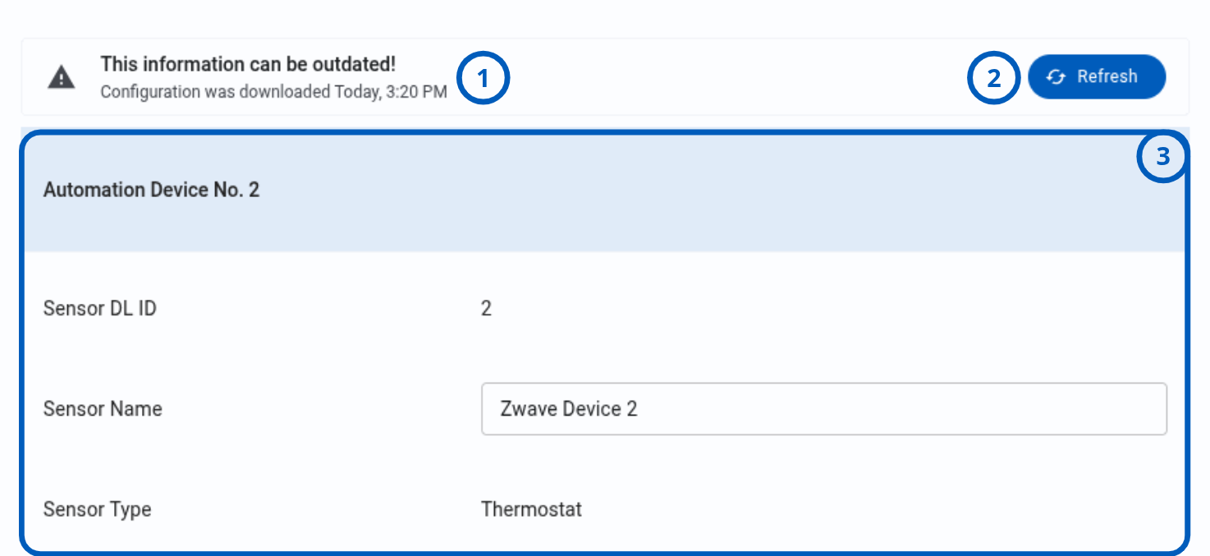The width and height of the screenshot is (1210, 556).
Task: Click the Sensor DL ID label
Action: click(x=100, y=309)
